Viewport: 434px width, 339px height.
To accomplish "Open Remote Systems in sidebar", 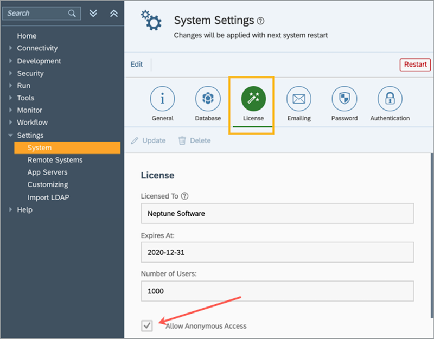I will (x=55, y=160).
